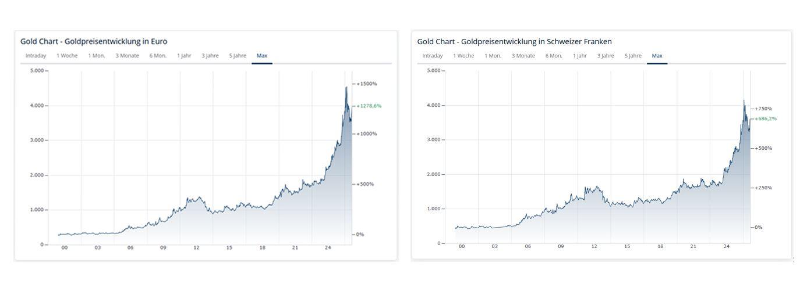Switch Franken chart to 5 Jahre
This screenshot has height=291, width=807.
(633, 56)
